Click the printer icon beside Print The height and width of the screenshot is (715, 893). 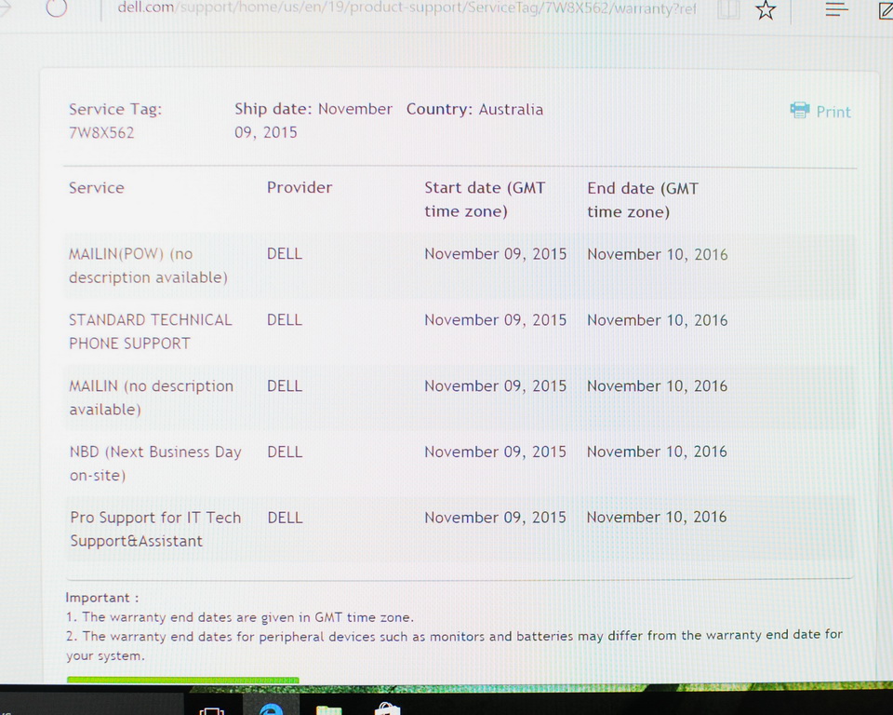click(800, 110)
